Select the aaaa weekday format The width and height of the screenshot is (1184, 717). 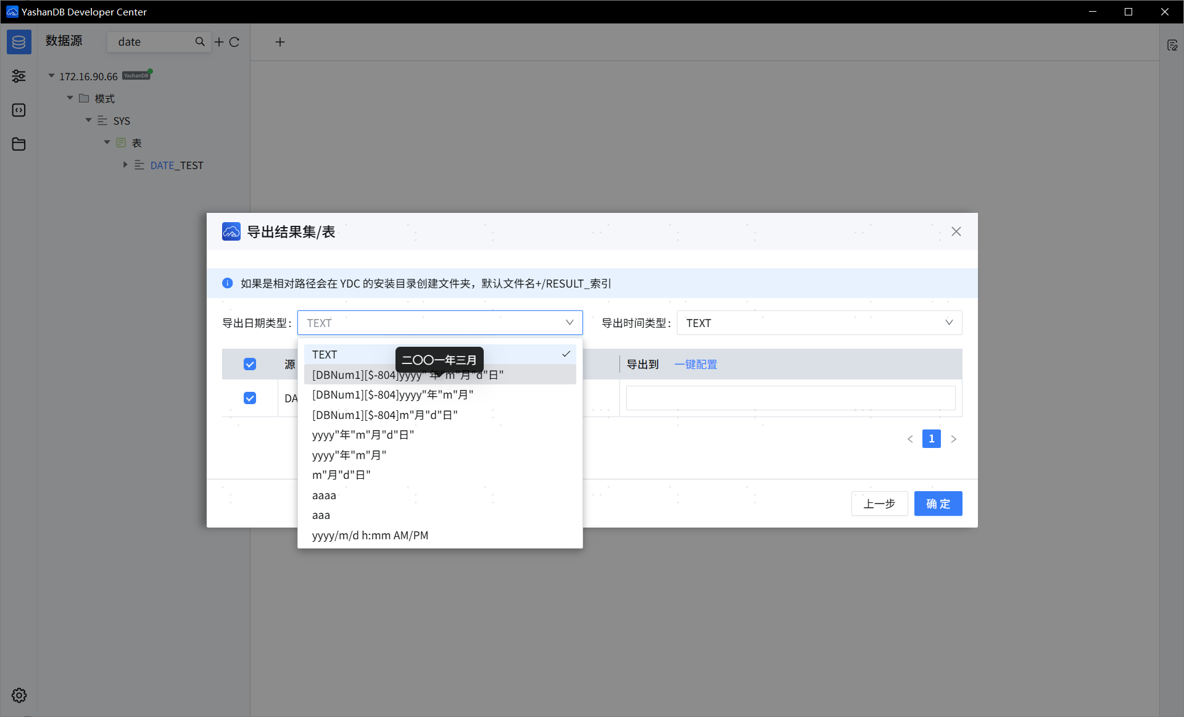point(440,495)
